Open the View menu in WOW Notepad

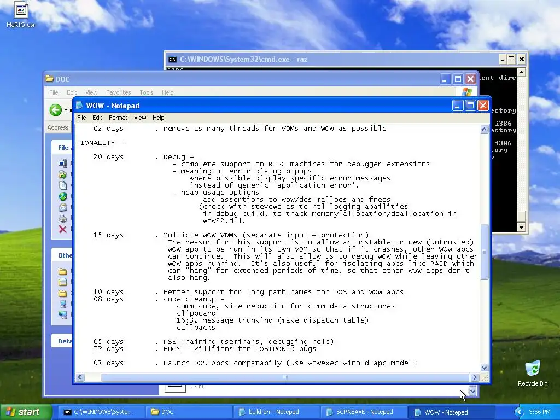tap(140, 118)
